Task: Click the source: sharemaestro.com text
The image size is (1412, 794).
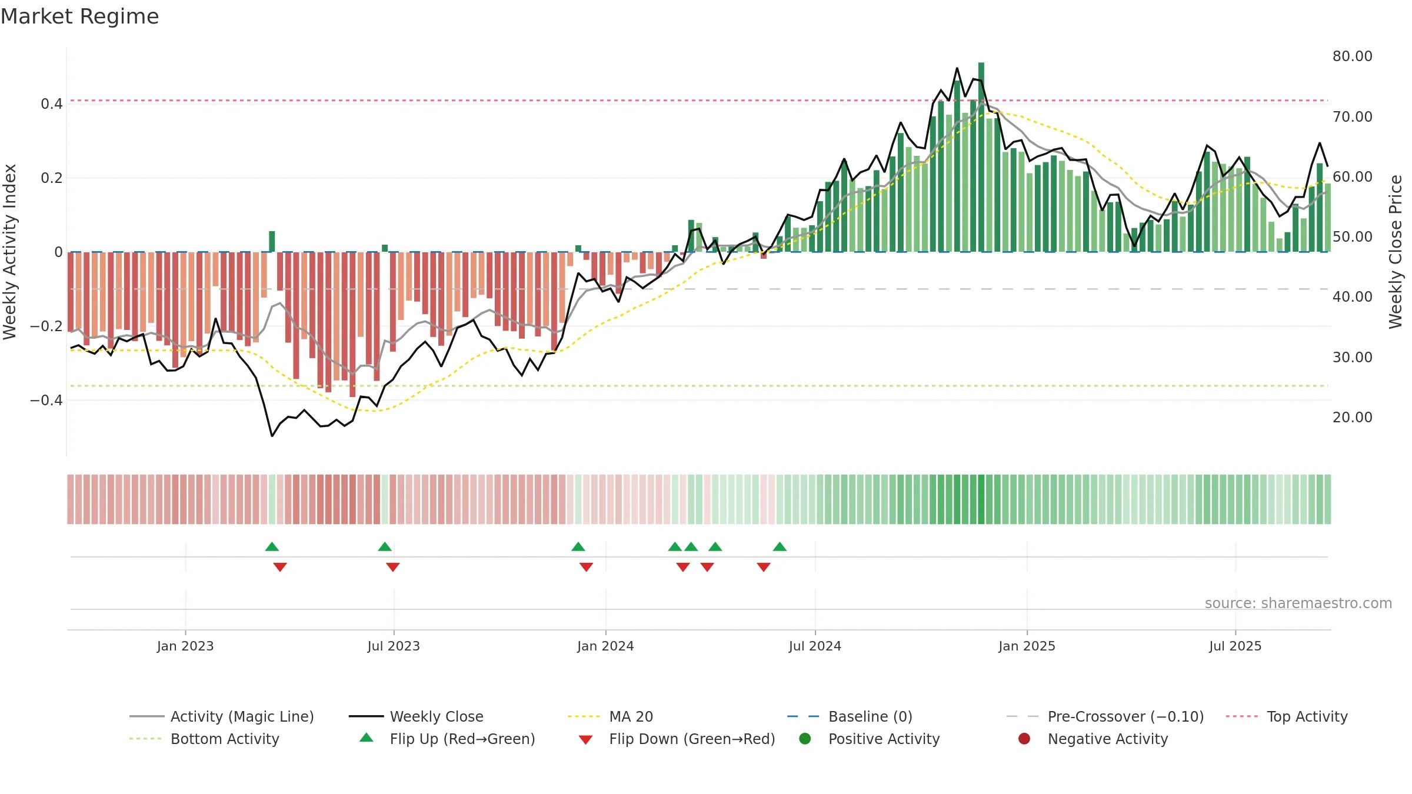Action: coord(1298,603)
